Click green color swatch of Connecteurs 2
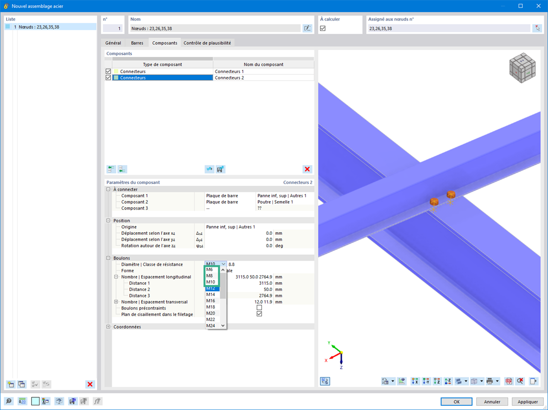Image resolution: width=548 pixels, height=410 pixels. tap(116, 77)
